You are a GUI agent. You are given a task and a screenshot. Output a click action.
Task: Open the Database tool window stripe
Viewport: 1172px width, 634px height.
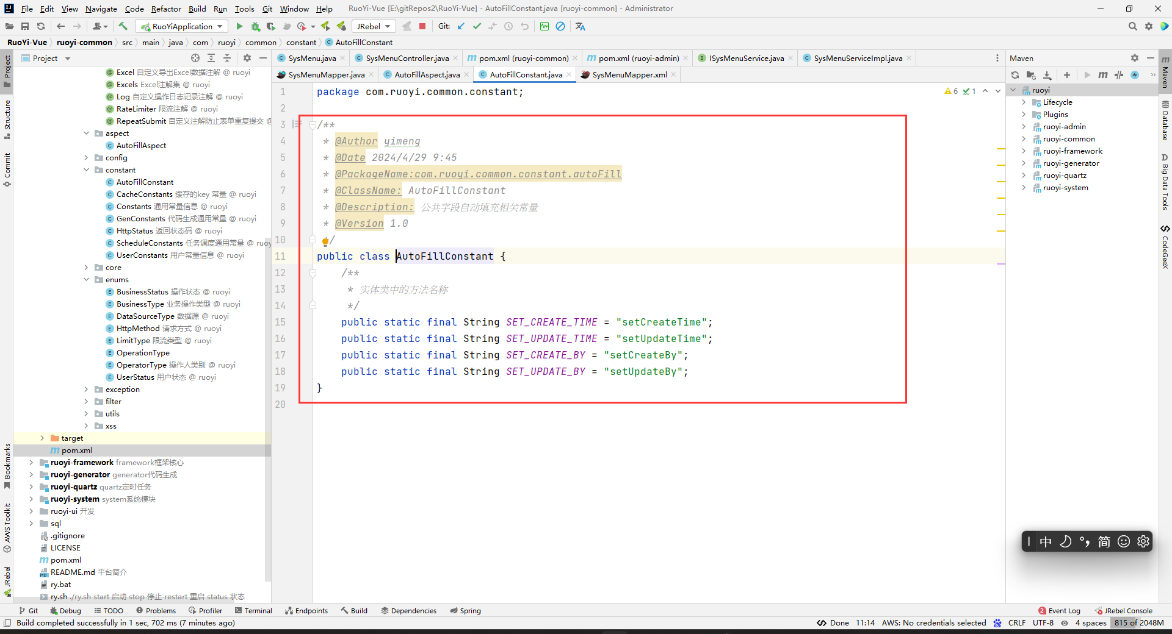[1165, 121]
